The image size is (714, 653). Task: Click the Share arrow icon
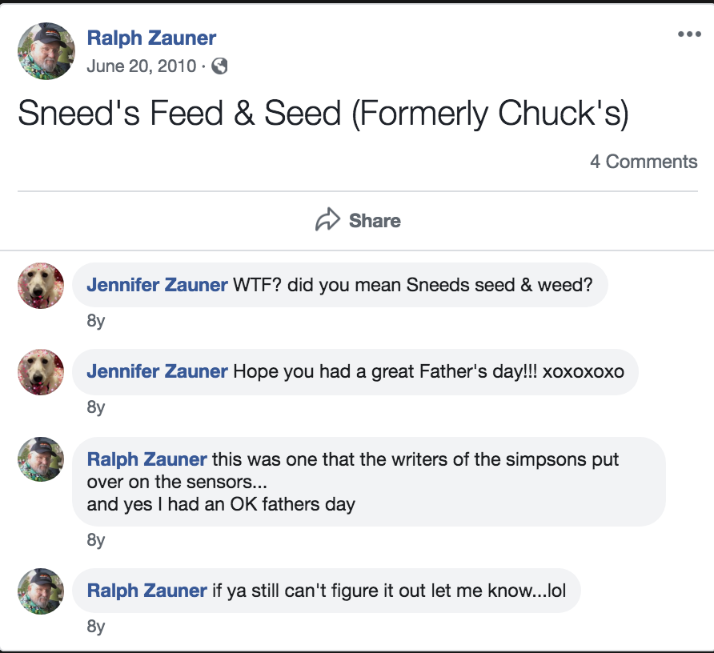(x=327, y=220)
